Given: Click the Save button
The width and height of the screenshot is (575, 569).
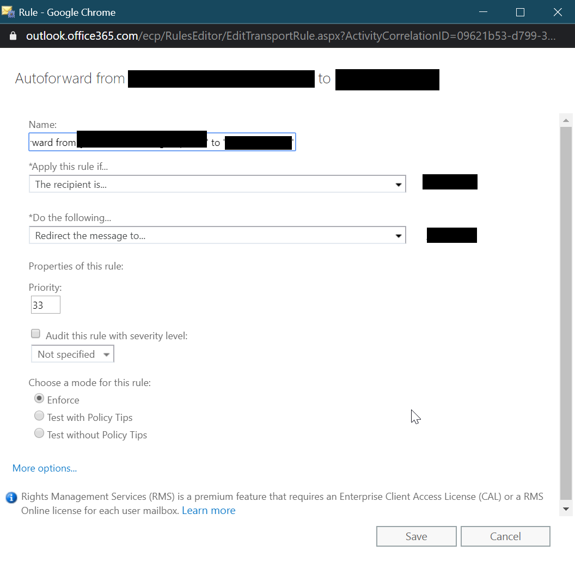Looking at the screenshot, I should point(416,536).
